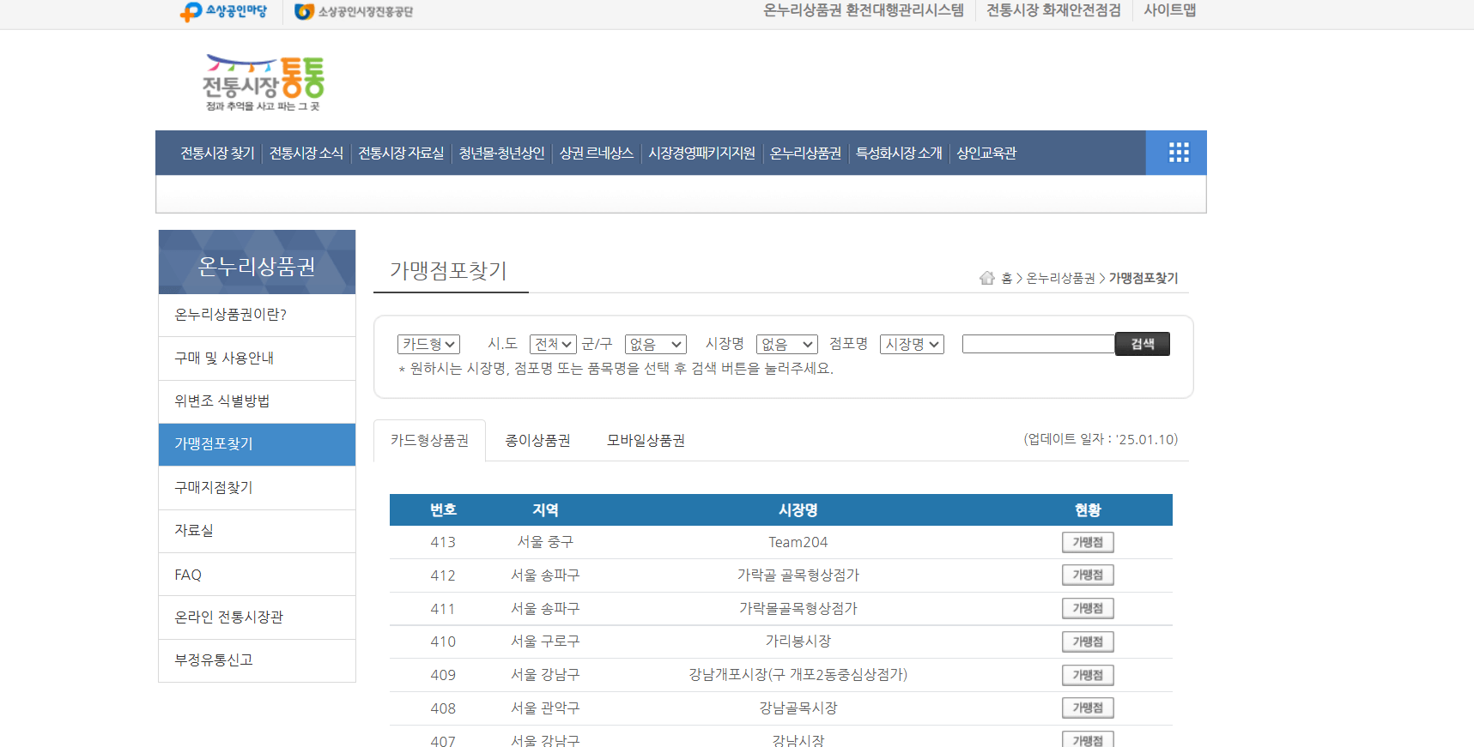Expand the 시.도 전체 dropdown

click(x=553, y=344)
